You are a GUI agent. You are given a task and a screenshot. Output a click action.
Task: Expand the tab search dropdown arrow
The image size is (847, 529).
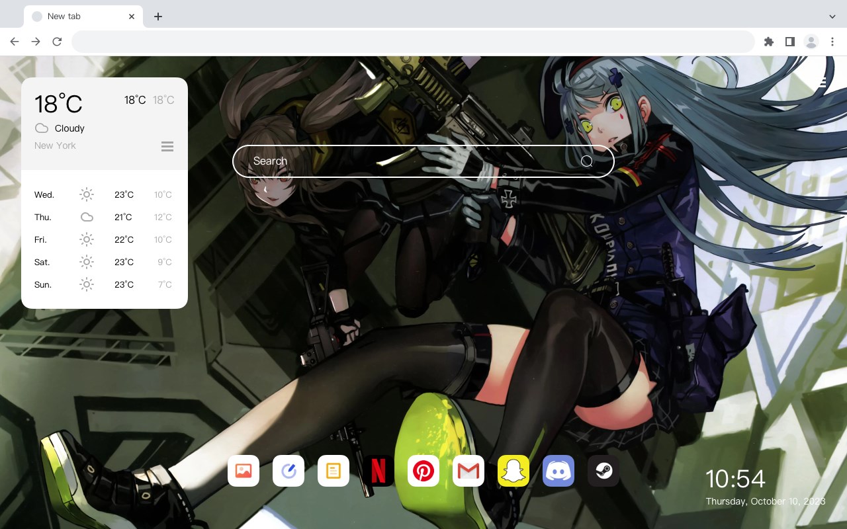(832, 17)
